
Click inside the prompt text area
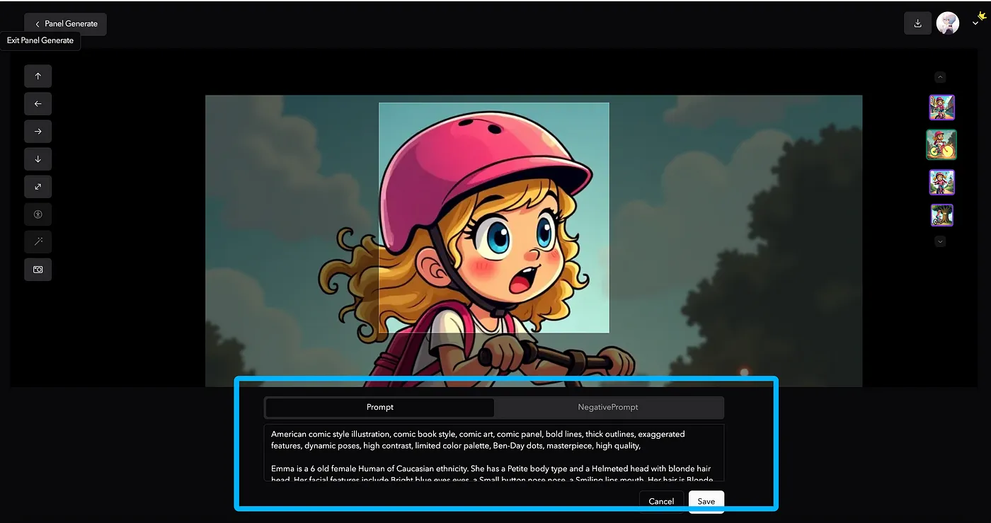click(x=493, y=452)
